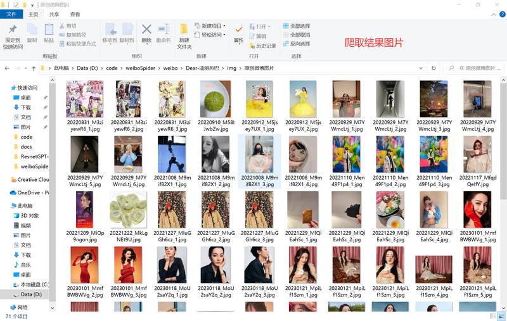Select 3D 对象 in navigation pane

pyautogui.click(x=26, y=216)
